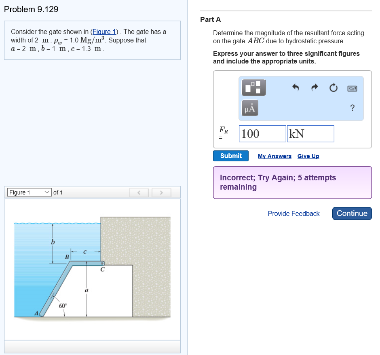This screenshot has height=355, width=380.
Task: Open the on-screen keyboard icon
Action: (x=352, y=87)
